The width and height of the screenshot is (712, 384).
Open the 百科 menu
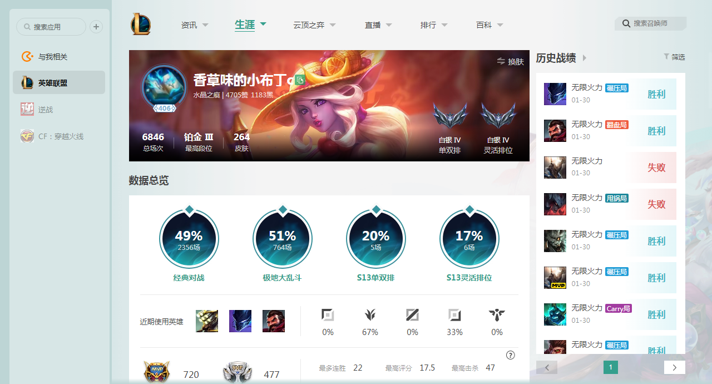(x=484, y=25)
